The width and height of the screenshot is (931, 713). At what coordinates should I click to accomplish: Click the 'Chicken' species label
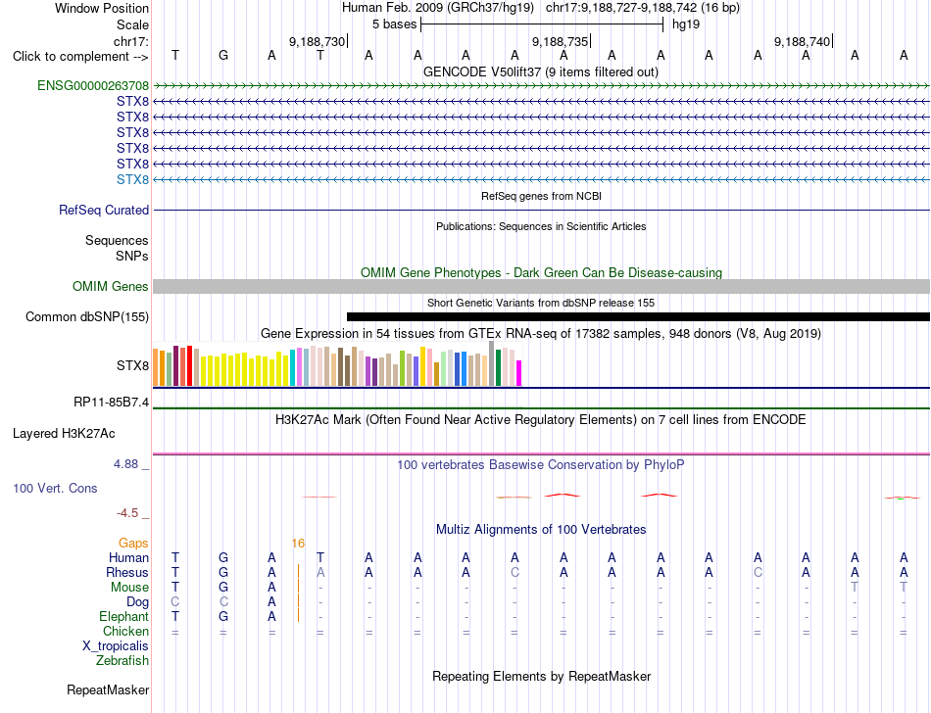point(125,631)
